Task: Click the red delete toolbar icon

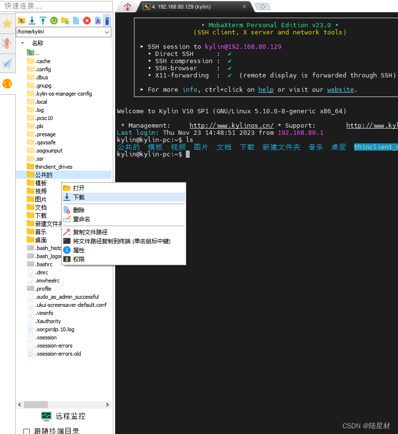Action: pos(87,21)
